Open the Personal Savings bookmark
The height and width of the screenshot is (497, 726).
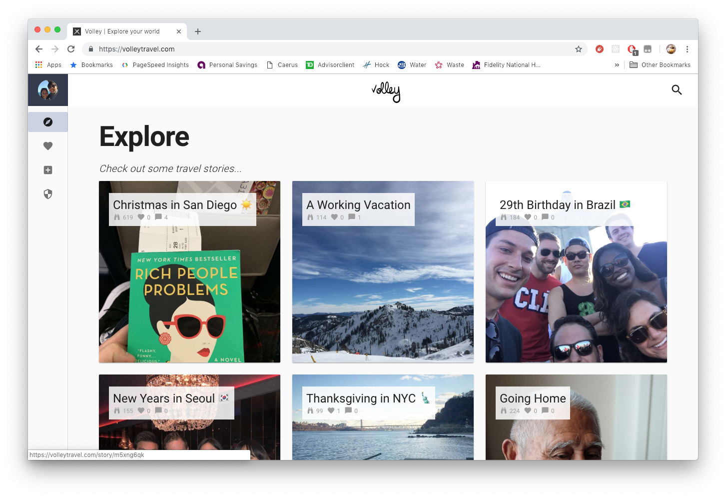227,65
